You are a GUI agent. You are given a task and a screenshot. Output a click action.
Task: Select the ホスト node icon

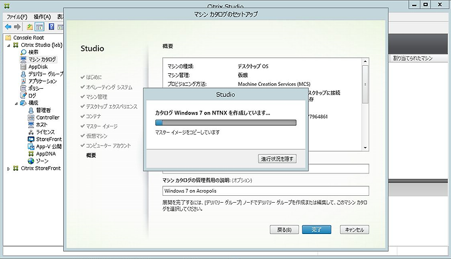tap(31, 124)
